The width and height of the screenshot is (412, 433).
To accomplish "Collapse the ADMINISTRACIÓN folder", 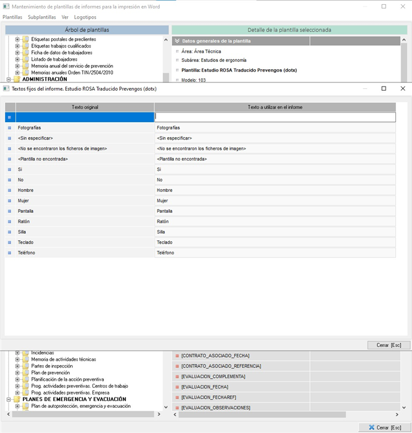I will click(8, 79).
